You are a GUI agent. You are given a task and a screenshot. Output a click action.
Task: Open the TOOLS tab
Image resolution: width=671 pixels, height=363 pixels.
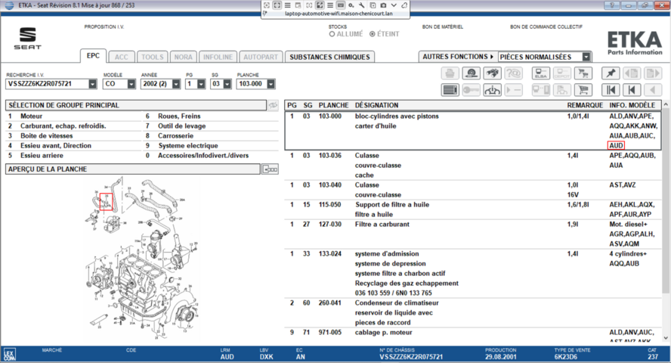(x=153, y=57)
